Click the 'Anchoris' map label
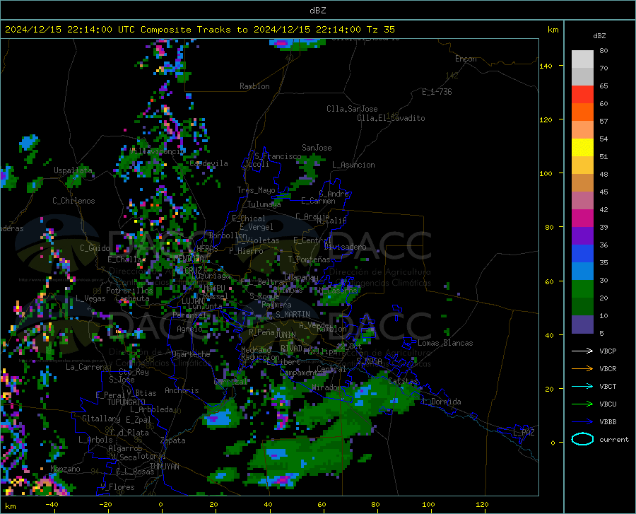Image resolution: width=636 pixels, height=514 pixels. pyautogui.click(x=182, y=390)
